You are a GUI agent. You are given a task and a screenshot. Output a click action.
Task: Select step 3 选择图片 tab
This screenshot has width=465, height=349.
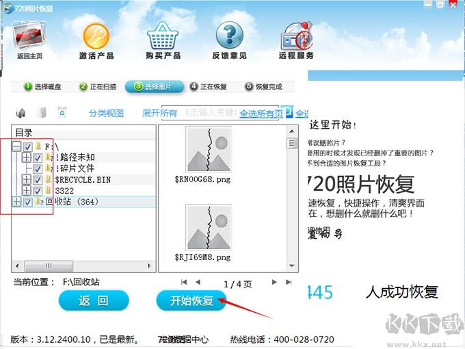pos(155,87)
